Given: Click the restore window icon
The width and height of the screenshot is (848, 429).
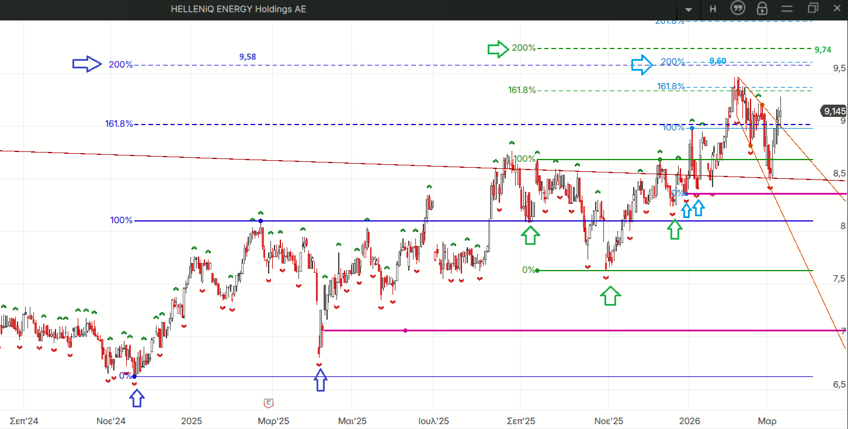Looking at the screenshot, I should pyautogui.click(x=813, y=8).
